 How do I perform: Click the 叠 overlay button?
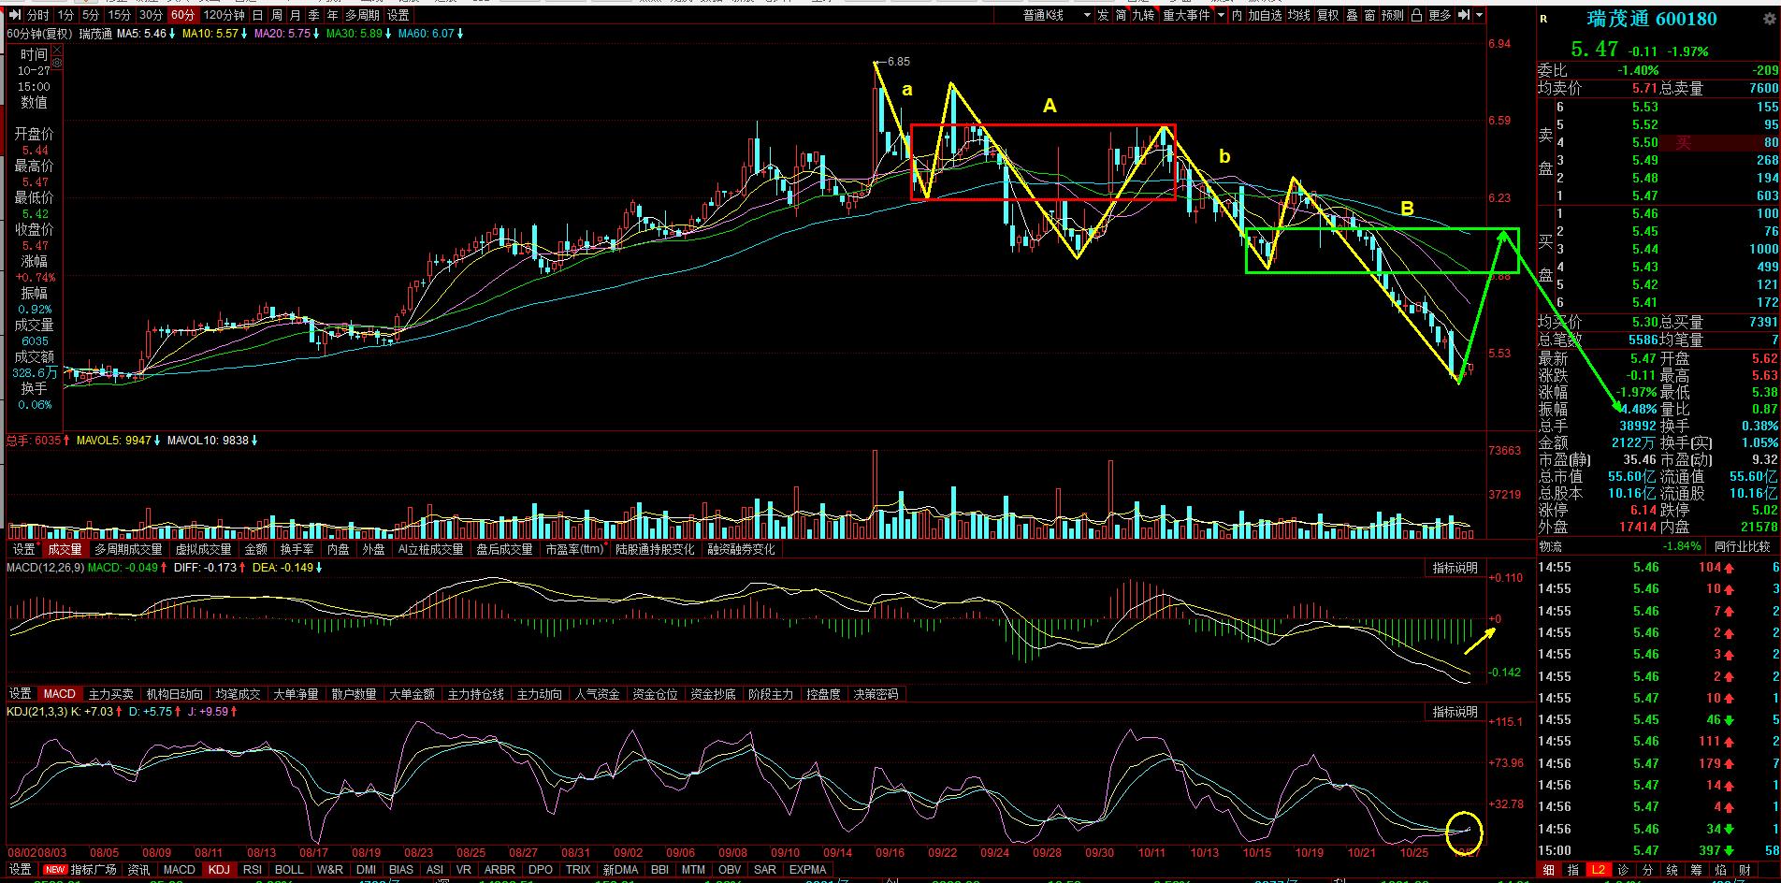(1352, 15)
